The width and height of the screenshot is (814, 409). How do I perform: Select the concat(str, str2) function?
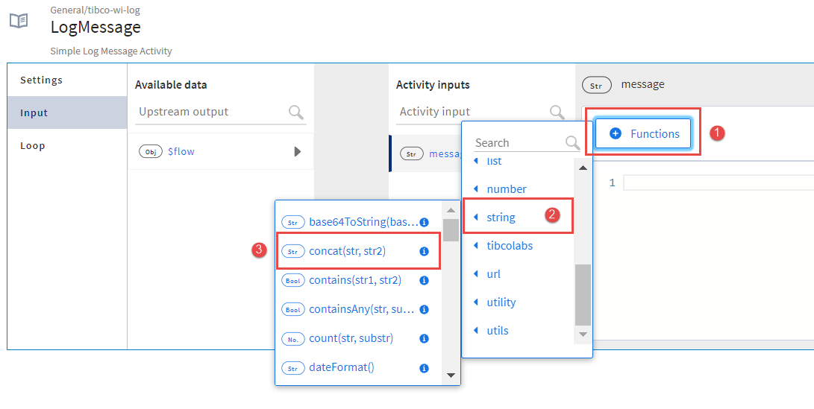point(347,252)
